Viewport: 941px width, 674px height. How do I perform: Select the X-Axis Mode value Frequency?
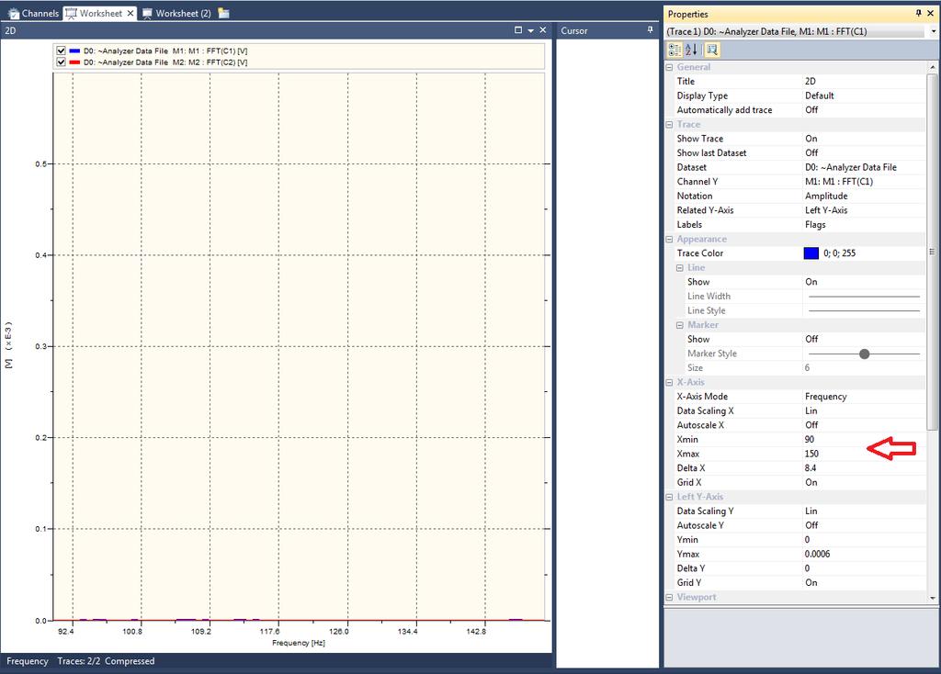pos(864,397)
